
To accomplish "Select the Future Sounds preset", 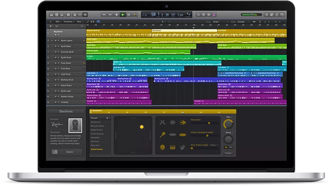I will point(97,134).
